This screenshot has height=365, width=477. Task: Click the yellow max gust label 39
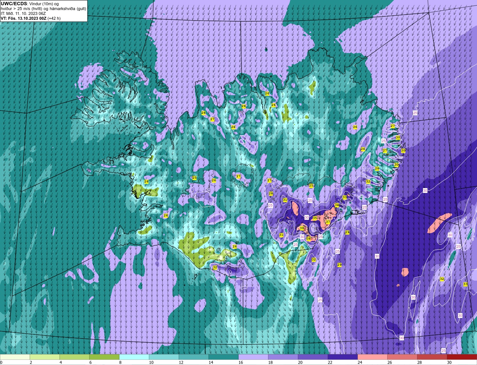click(x=302, y=228)
